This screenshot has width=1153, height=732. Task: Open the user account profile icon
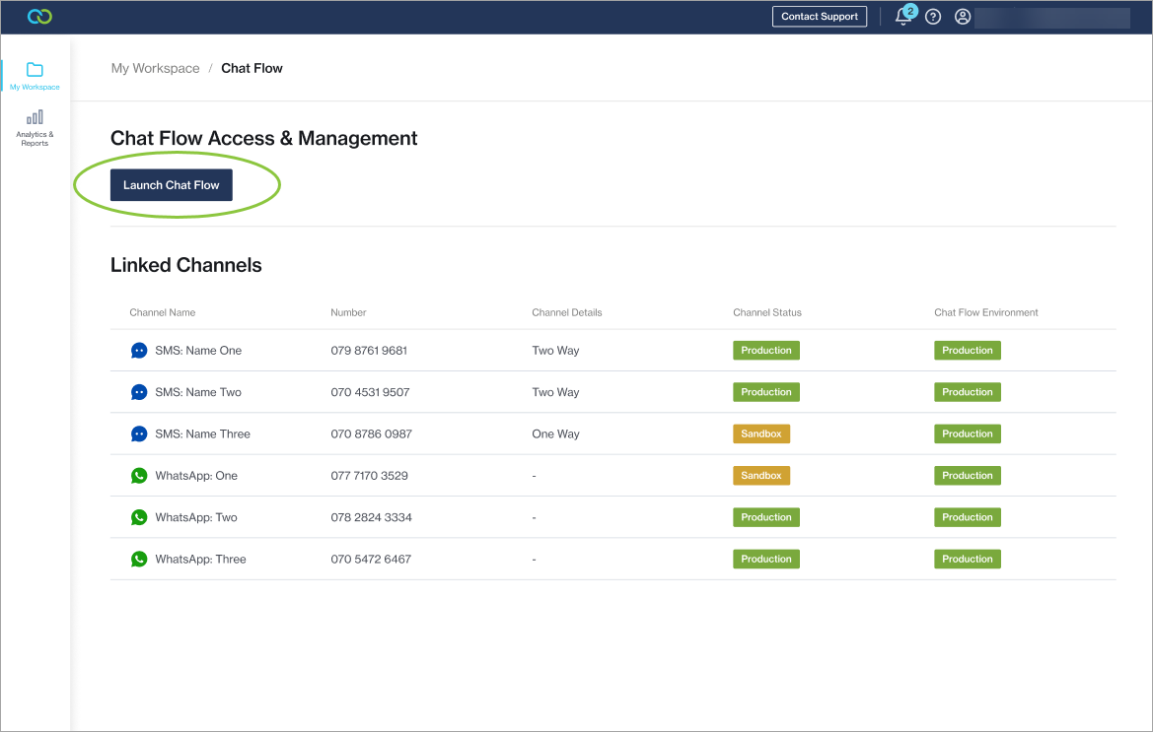point(963,17)
